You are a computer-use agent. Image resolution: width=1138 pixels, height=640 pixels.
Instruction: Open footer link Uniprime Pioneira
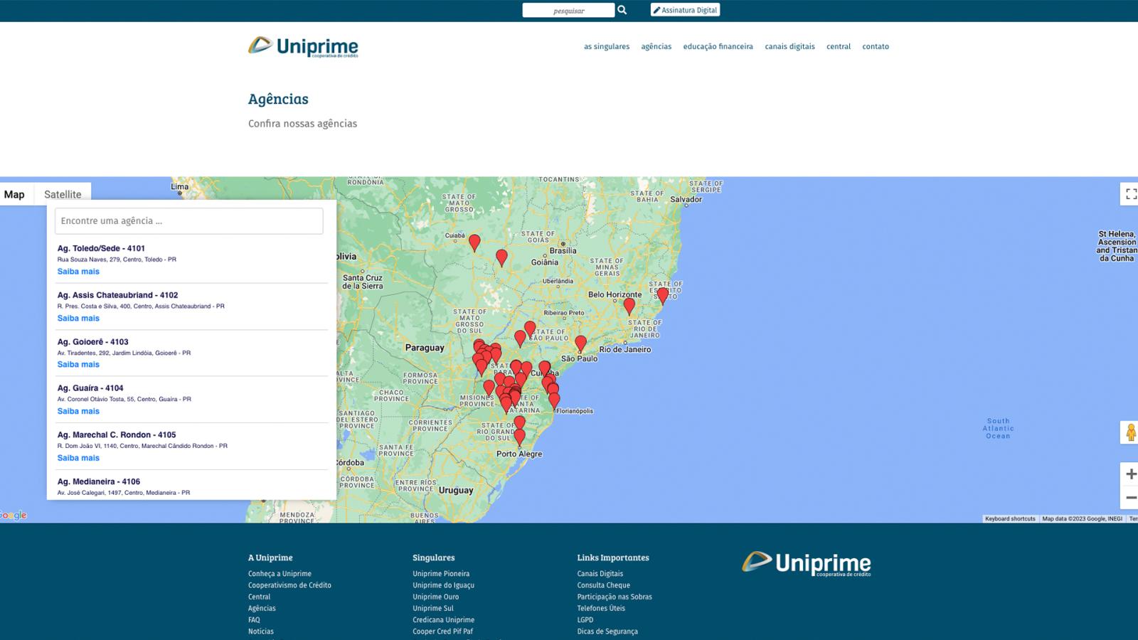pyautogui.click(x=441, y=574)
